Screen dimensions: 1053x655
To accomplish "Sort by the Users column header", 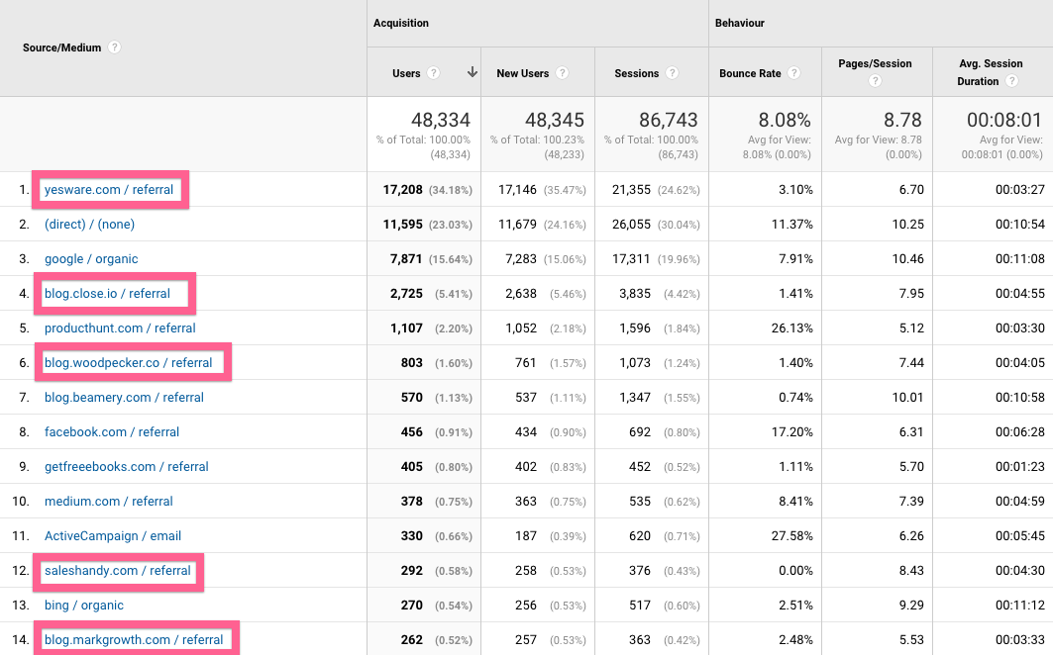I will coord(406,73).
